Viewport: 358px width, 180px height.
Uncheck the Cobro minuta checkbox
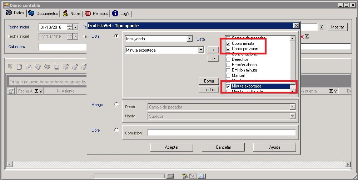point(228,43)
